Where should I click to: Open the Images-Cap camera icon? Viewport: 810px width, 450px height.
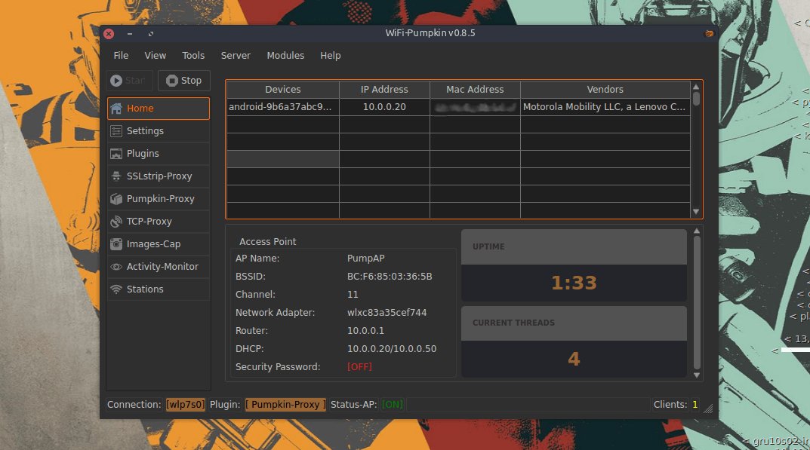point(116,244)
